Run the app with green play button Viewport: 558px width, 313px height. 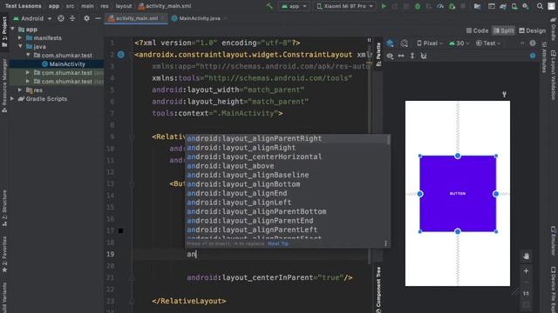point(384,6)
